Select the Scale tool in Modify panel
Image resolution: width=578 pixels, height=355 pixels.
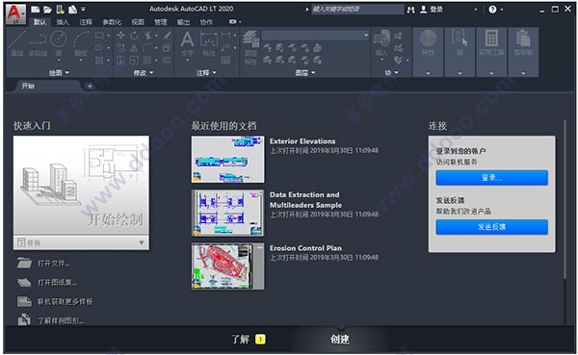click(x=134, y=60)
